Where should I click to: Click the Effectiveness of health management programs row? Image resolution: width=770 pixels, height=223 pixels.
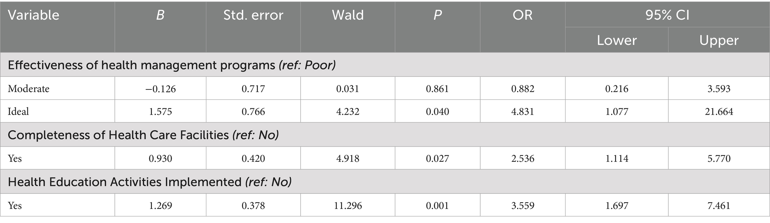tap(172, 65)
